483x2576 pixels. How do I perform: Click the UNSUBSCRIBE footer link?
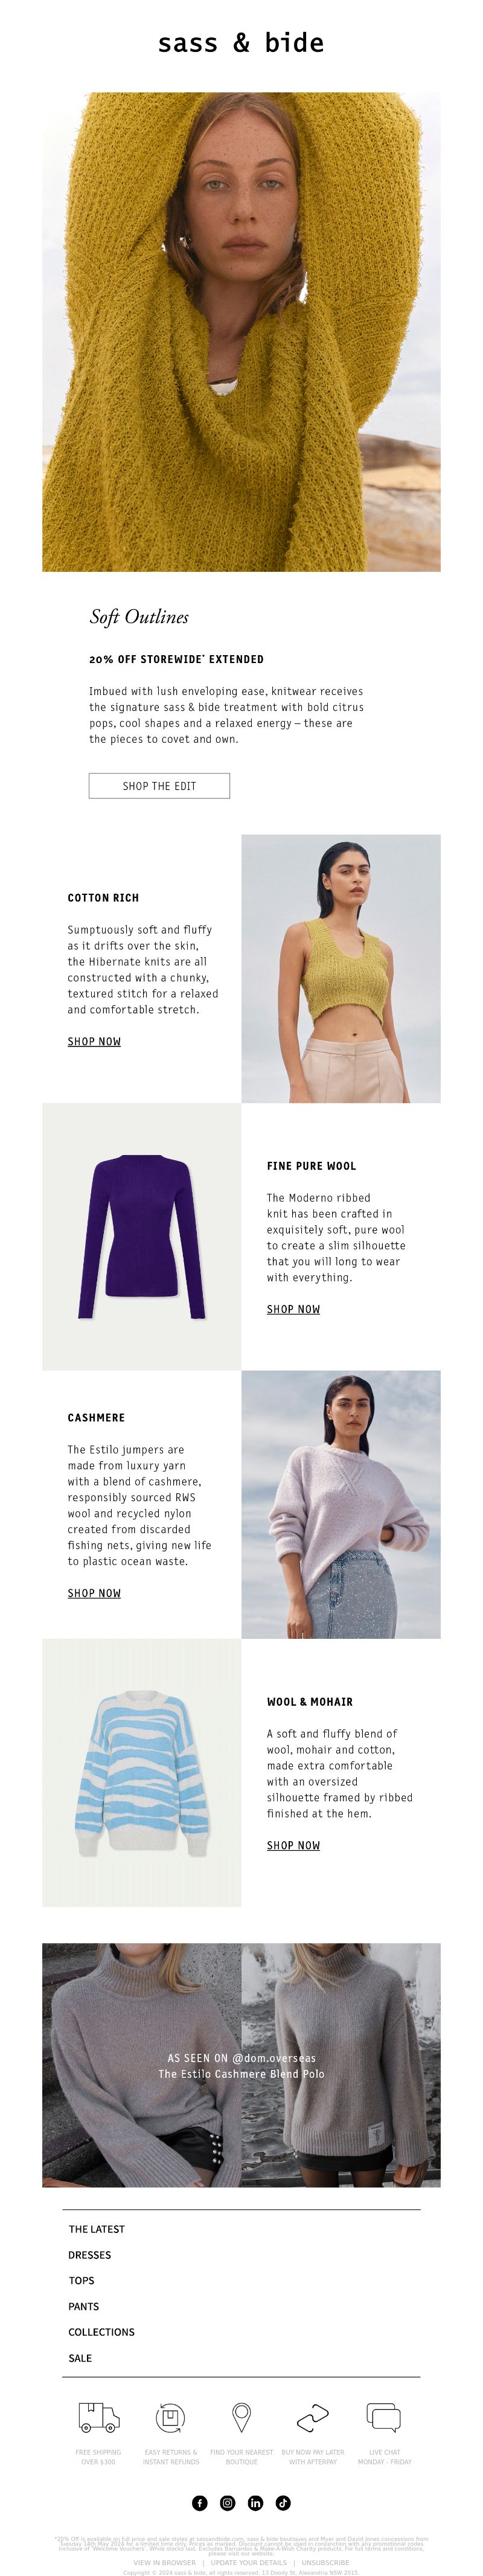coord(326,2563)
